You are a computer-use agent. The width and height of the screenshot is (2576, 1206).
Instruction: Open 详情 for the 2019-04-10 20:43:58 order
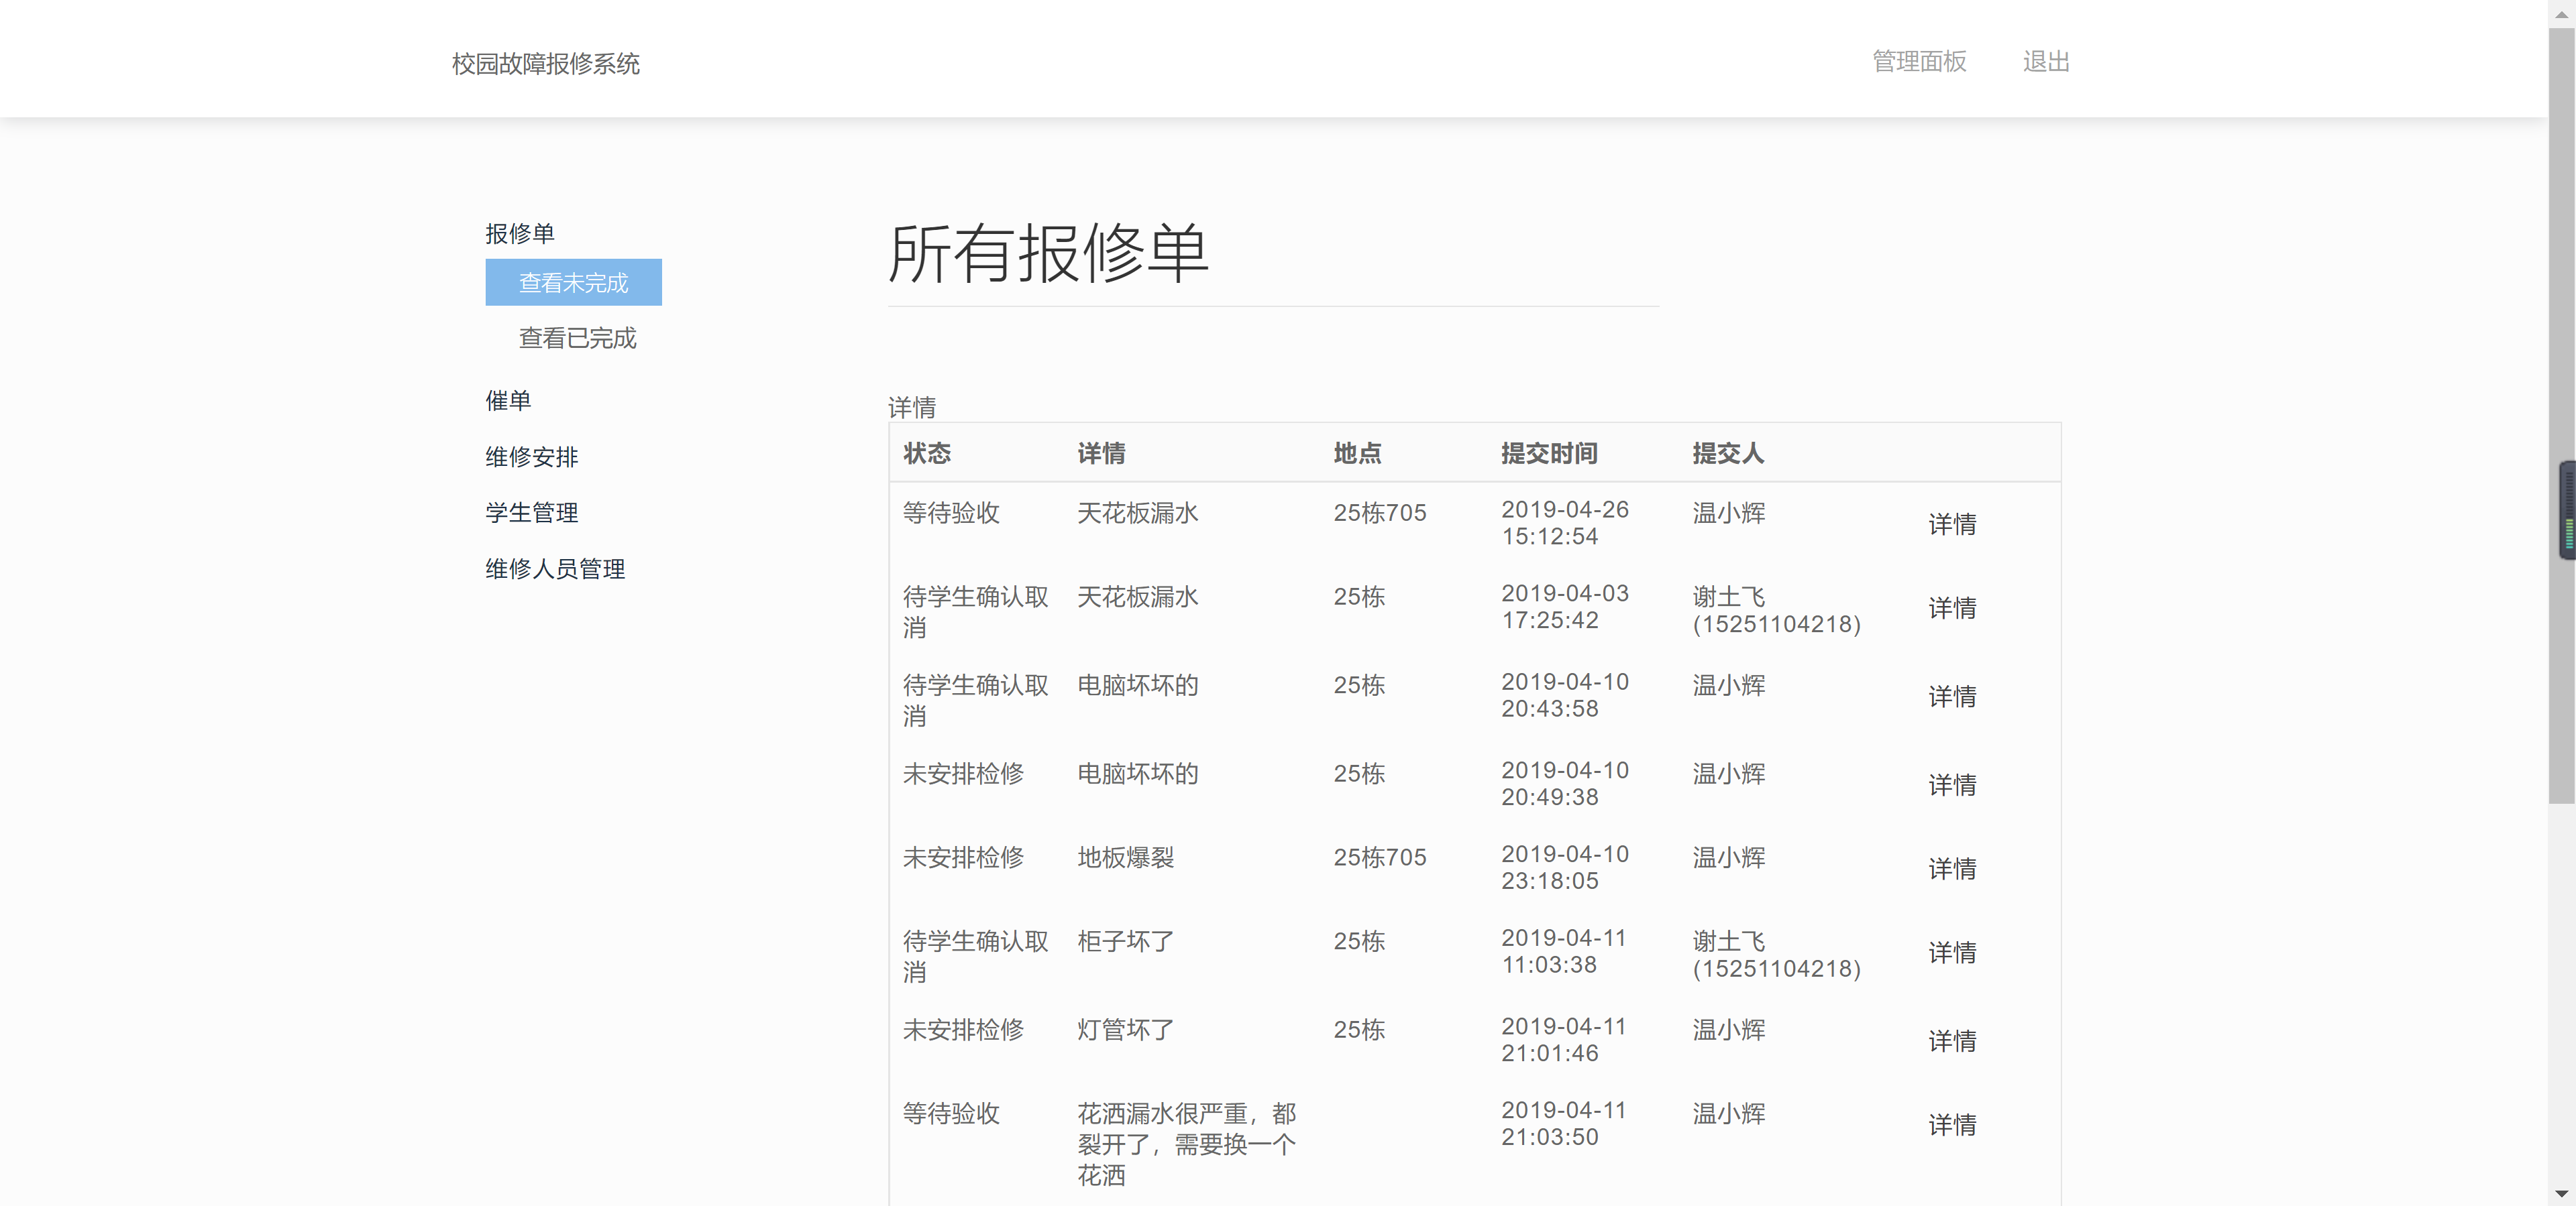coord(1951,695)
